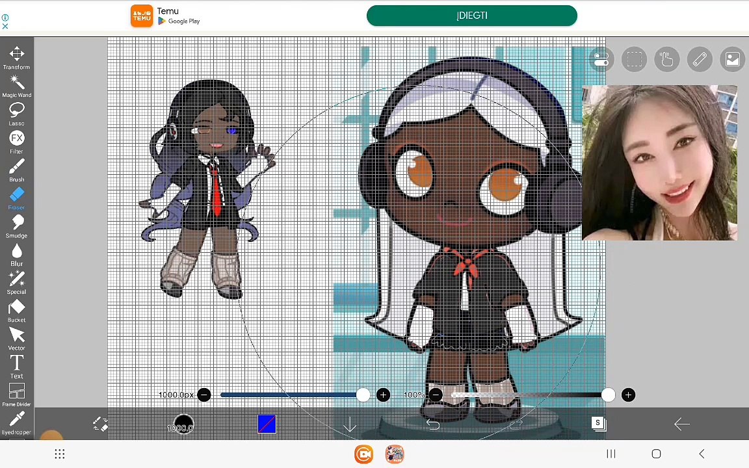The height and width of the screenshot is (468, 749).
Task: Open brush thickness preview 1000.0
Action: click(x=183, y=424)
